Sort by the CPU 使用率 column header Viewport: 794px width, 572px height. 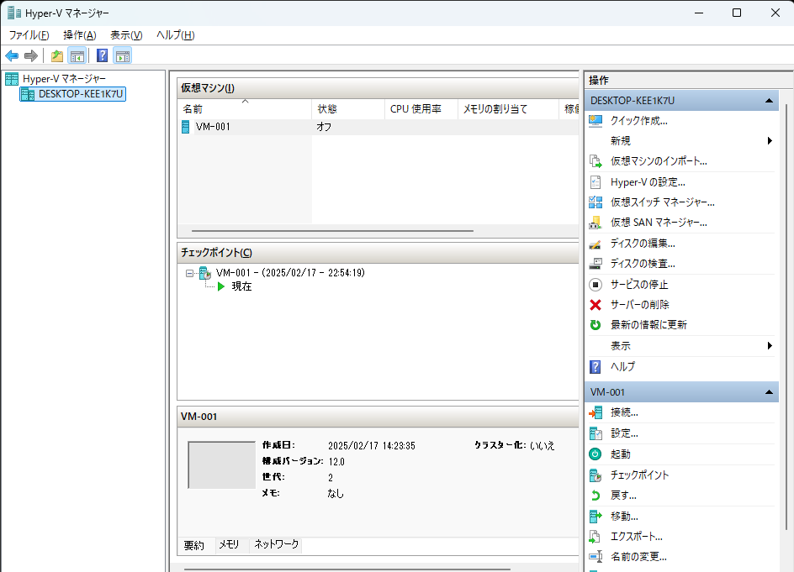click(x=421, y=109)
